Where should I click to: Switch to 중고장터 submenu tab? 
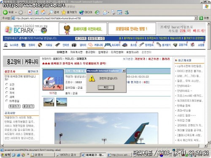point(90,52)
